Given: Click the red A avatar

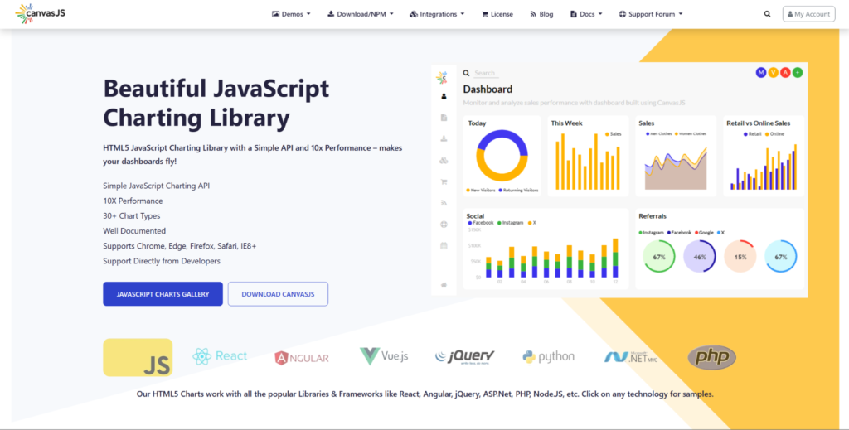Looking at the screenshot, I should tap(786, 72).
